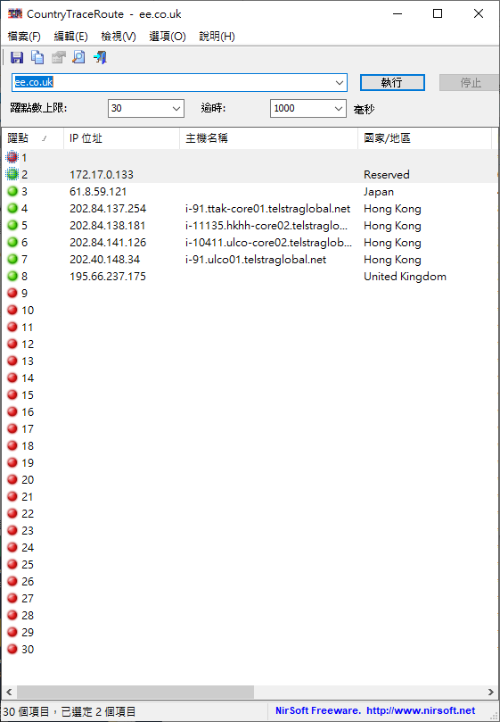Click host i-91.ulco01.telstraglobal.net

point(256,259)
